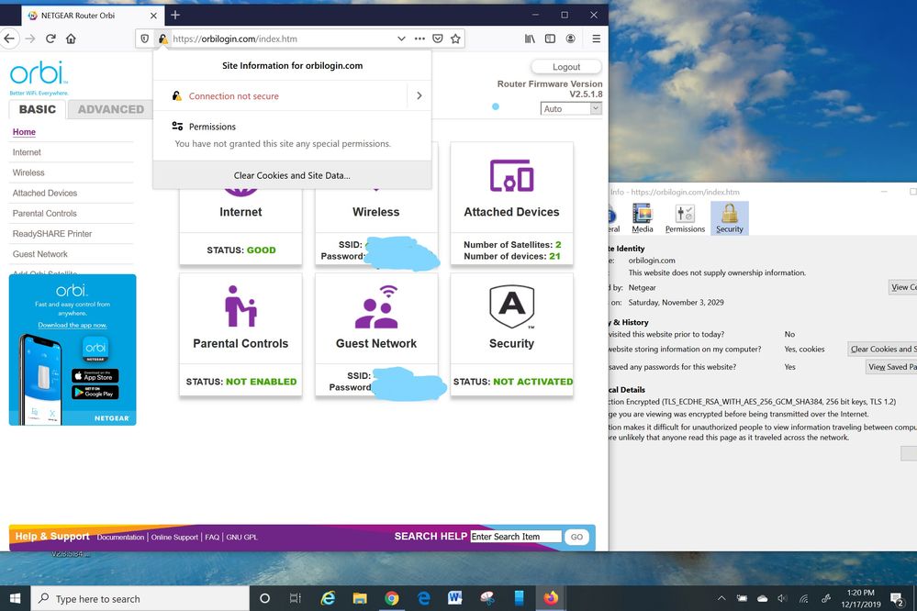The height and width of the screenshot is (611, 917).
Task: Select the Permissions tab in Page Info
Action: 685,218
